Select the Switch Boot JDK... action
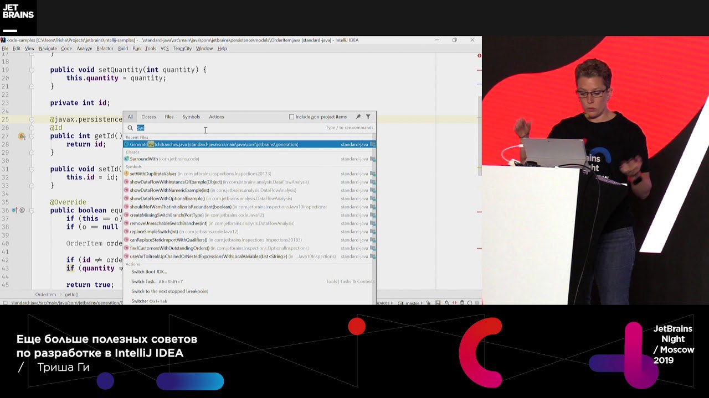Image resolution: width=709 pixels, height=398 pixels. (x=249, y=272)
